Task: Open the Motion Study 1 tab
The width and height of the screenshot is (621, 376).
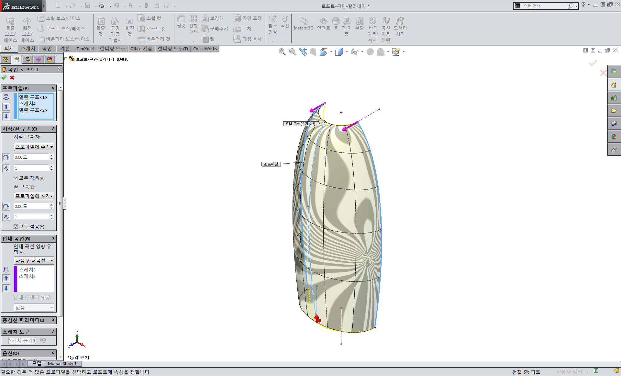Action: coord(62,364)
